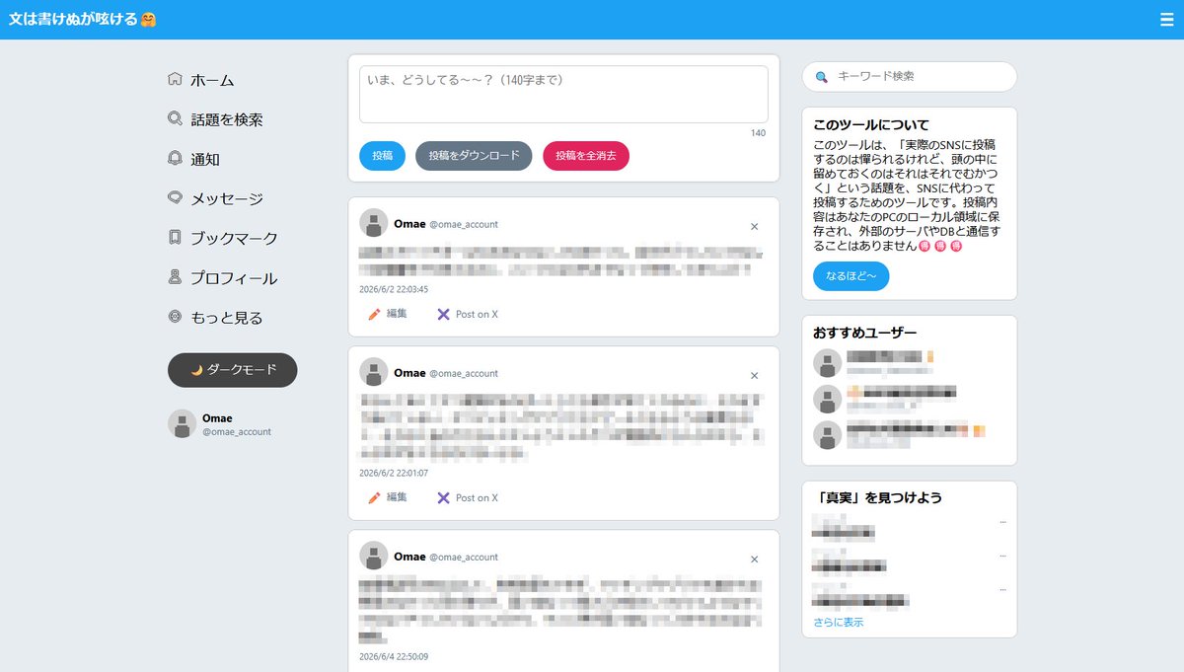Image resolution: width=1184 pixels, height=672 pixels.
Task: Click heading このツールについて
Action: coord(871,125)
